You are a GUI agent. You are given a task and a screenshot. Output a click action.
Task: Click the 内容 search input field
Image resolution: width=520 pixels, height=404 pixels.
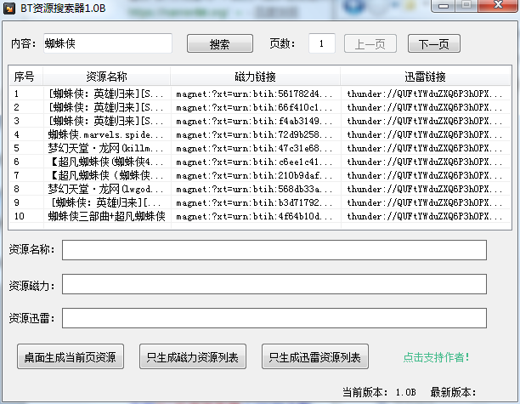click(108, 43)
